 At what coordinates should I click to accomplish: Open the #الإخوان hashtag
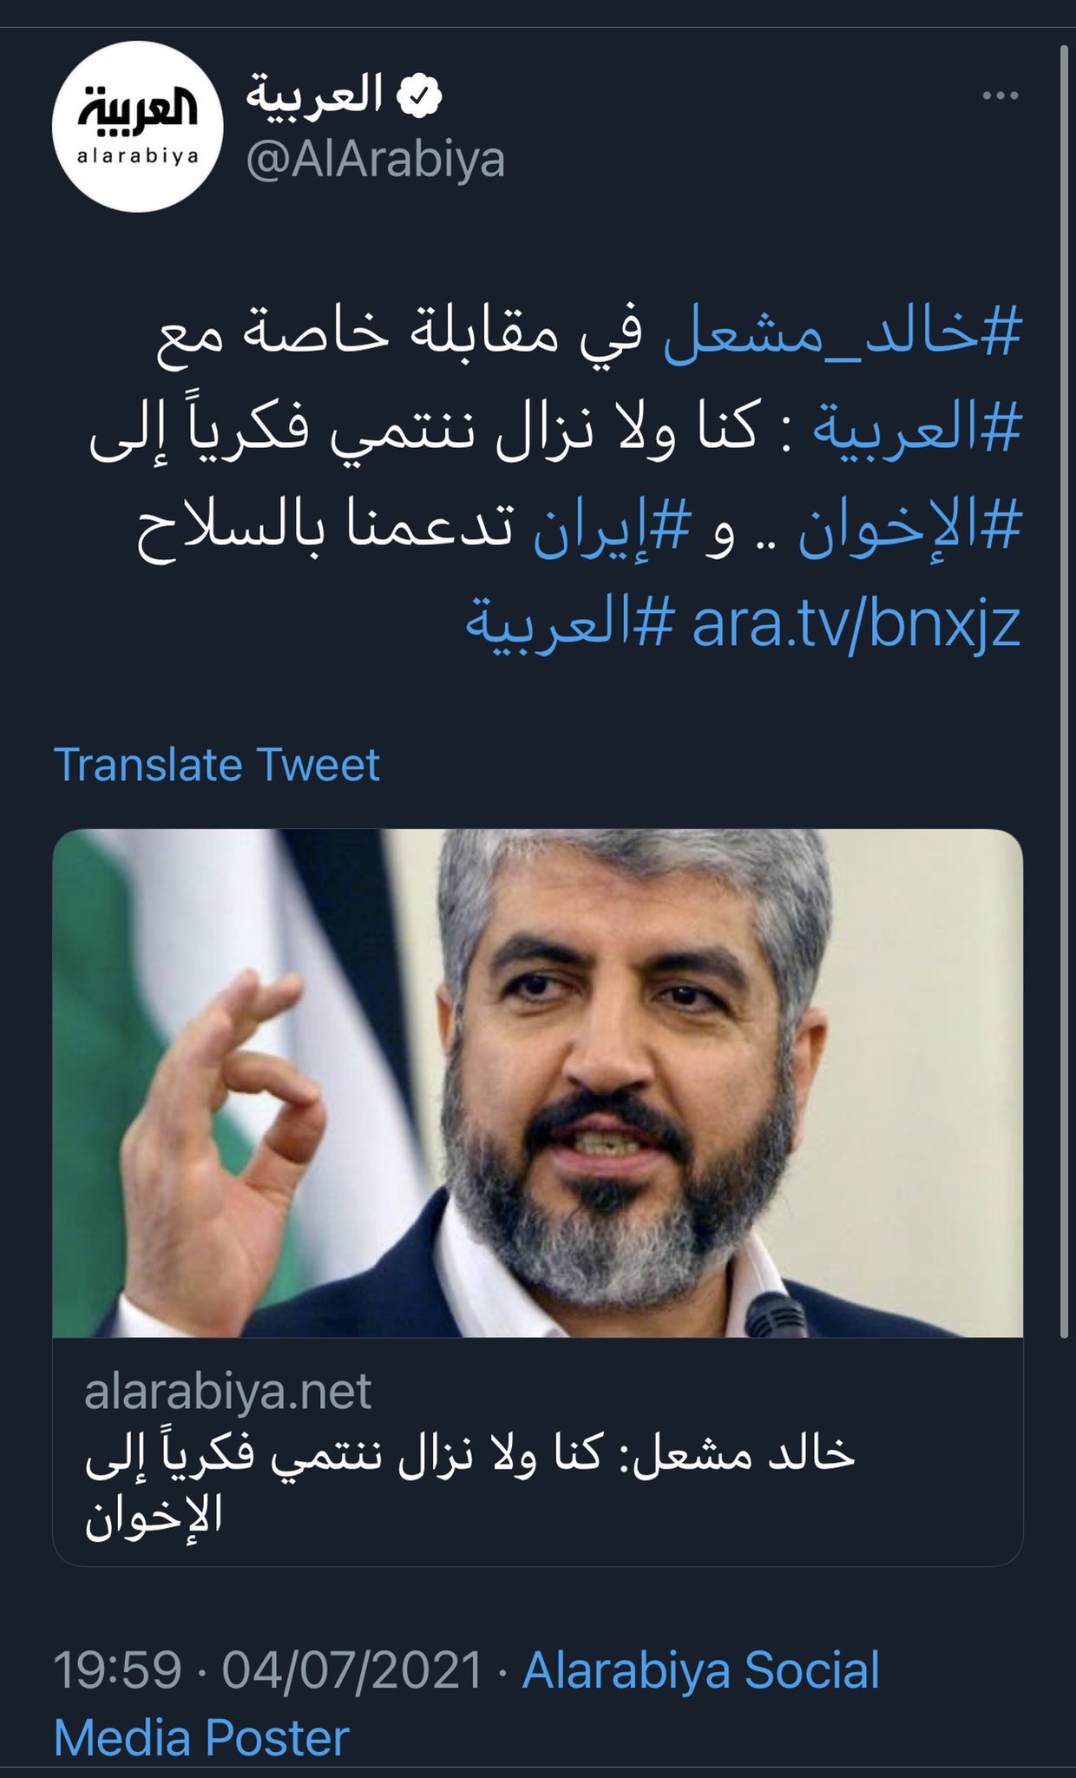909,529
